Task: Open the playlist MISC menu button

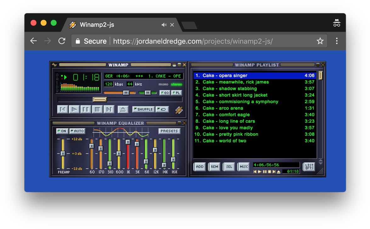Action: click(243, 167)
